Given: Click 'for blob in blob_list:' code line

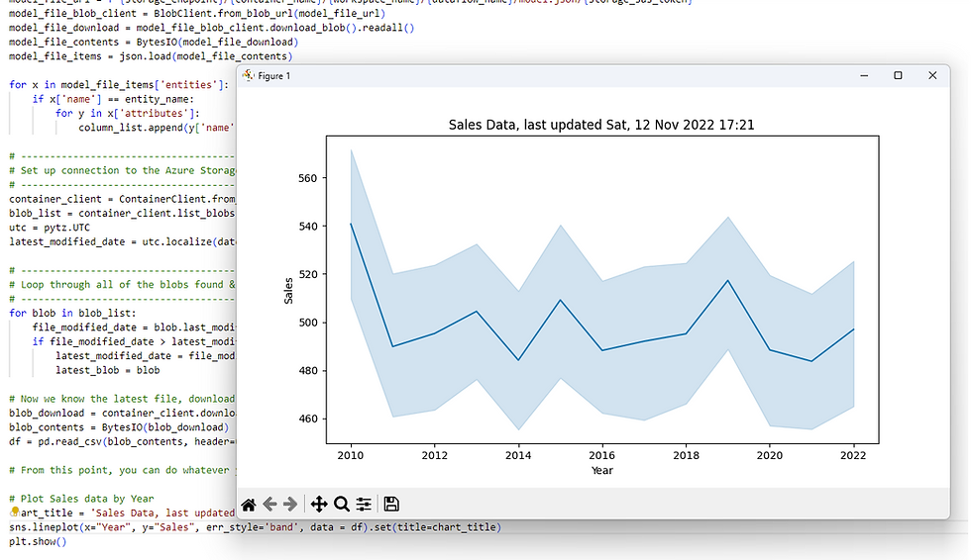Looking at the screenshot, I should click(72, 314).
